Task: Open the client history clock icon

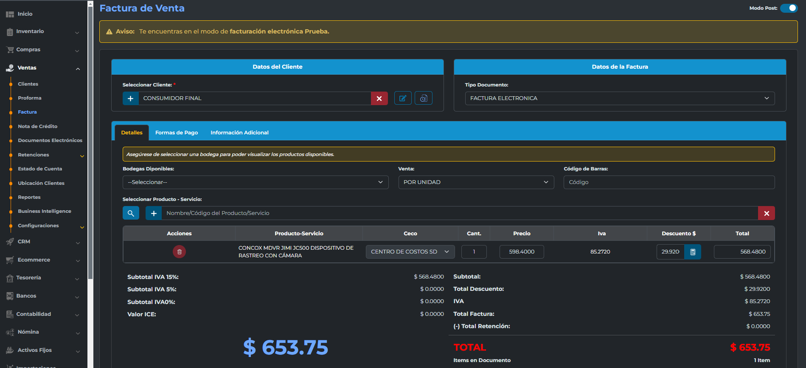Action: (423, 98)
